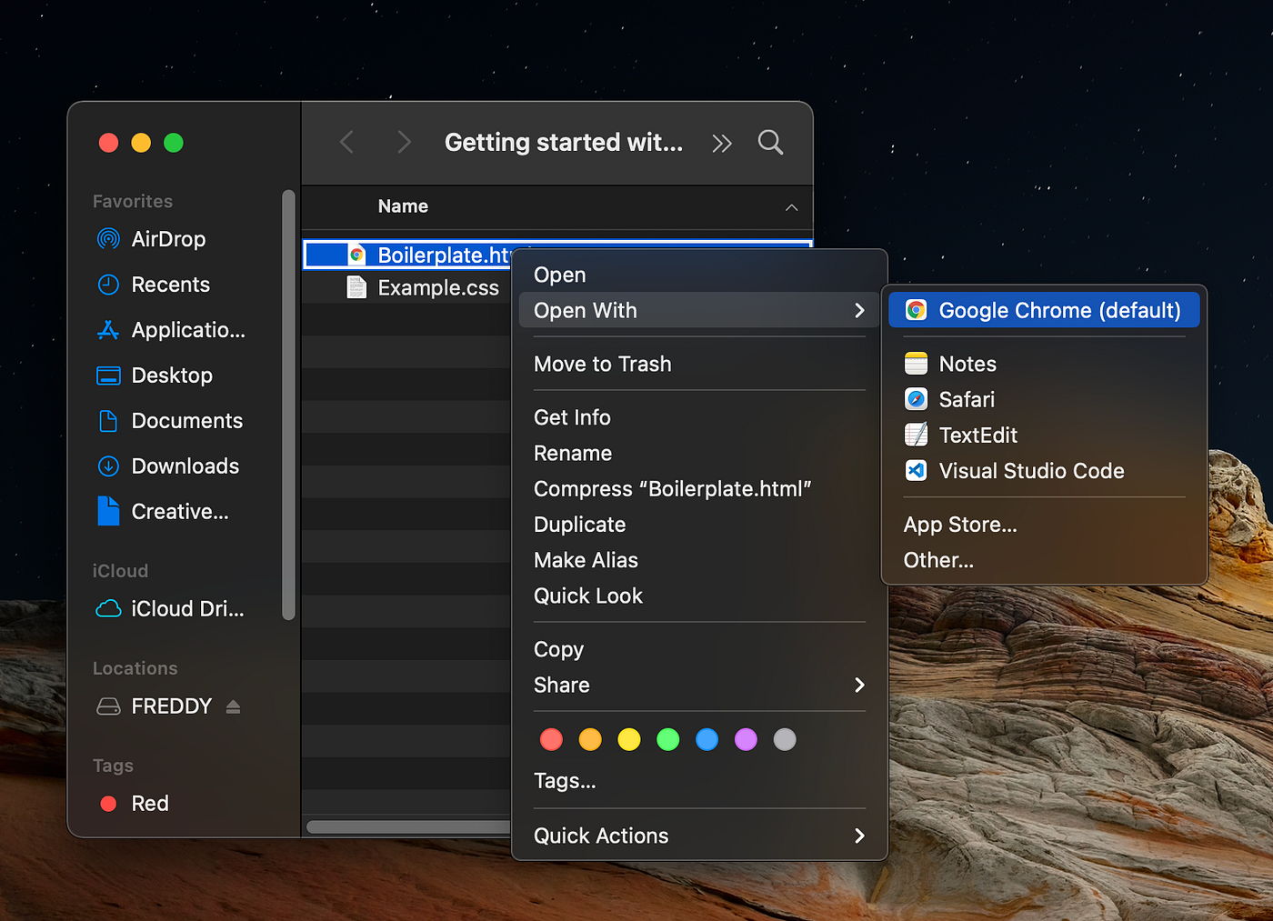1273x921 pixels.
Task: Open App Store... from the submenu
Action: click(960, 525)
